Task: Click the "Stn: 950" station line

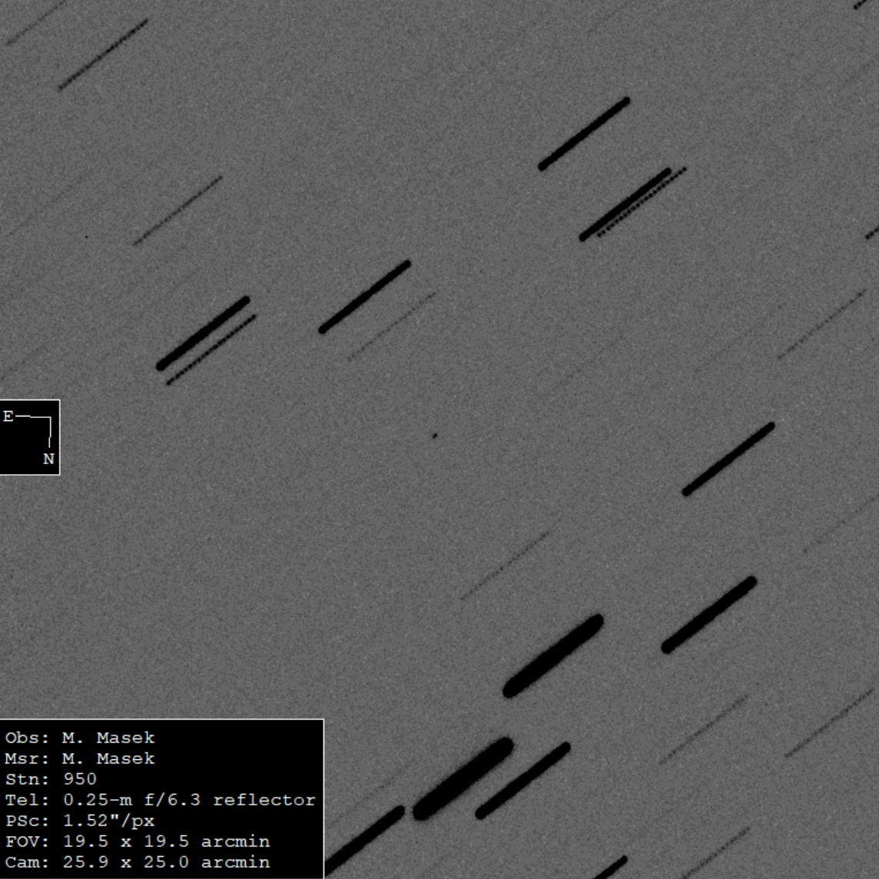Action: click(51, 779)
